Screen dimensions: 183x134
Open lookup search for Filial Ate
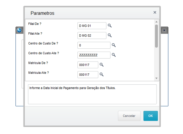[110, 35]
